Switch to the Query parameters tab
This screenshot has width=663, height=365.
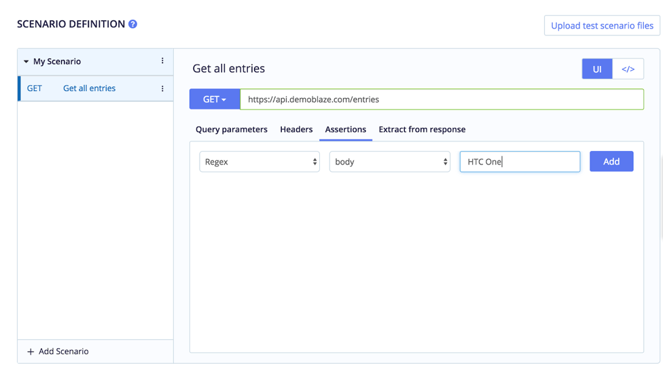click(x=231, y=129)
